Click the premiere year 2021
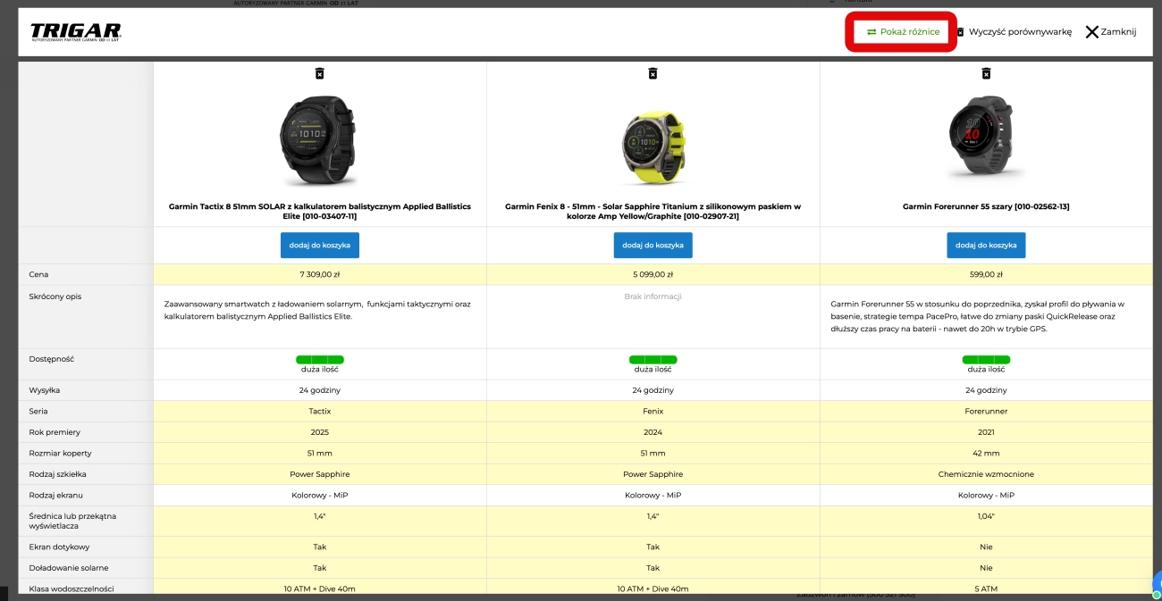 coord(986,432)
